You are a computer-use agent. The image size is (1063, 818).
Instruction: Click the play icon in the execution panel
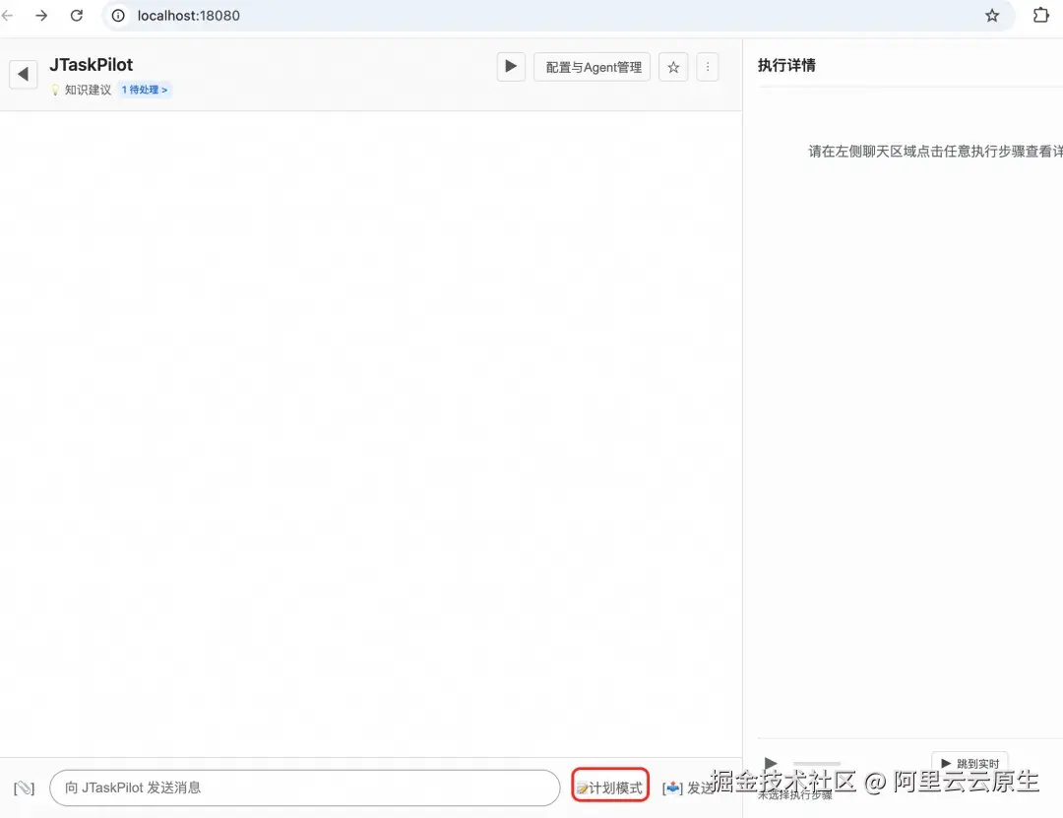[x=771, y=763]
